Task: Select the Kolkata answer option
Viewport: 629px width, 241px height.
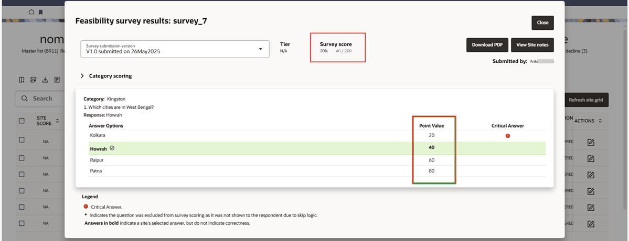Action: click(97, 135)
